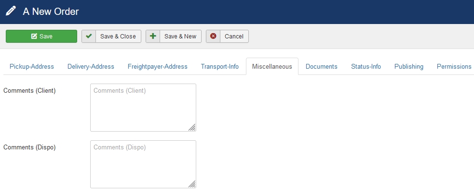Image resolution: width=474 pixels, height=196 pixels.
Task: Cancel editing the new order
Action: [x=227, y=36]
